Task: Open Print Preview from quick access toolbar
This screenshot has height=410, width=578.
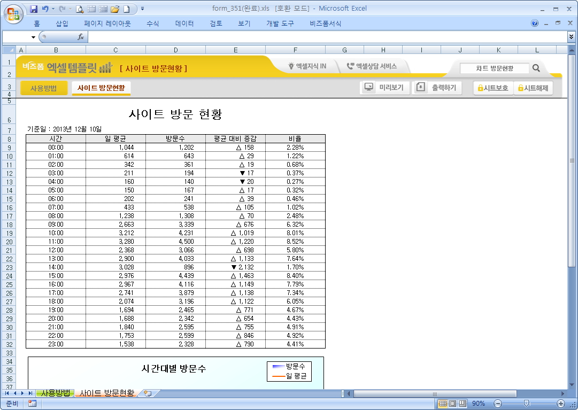Action: click(x=80, y=9)
